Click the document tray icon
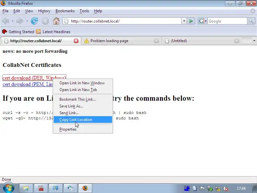Screen dimensions: 257x193 [x=195, y=188]
